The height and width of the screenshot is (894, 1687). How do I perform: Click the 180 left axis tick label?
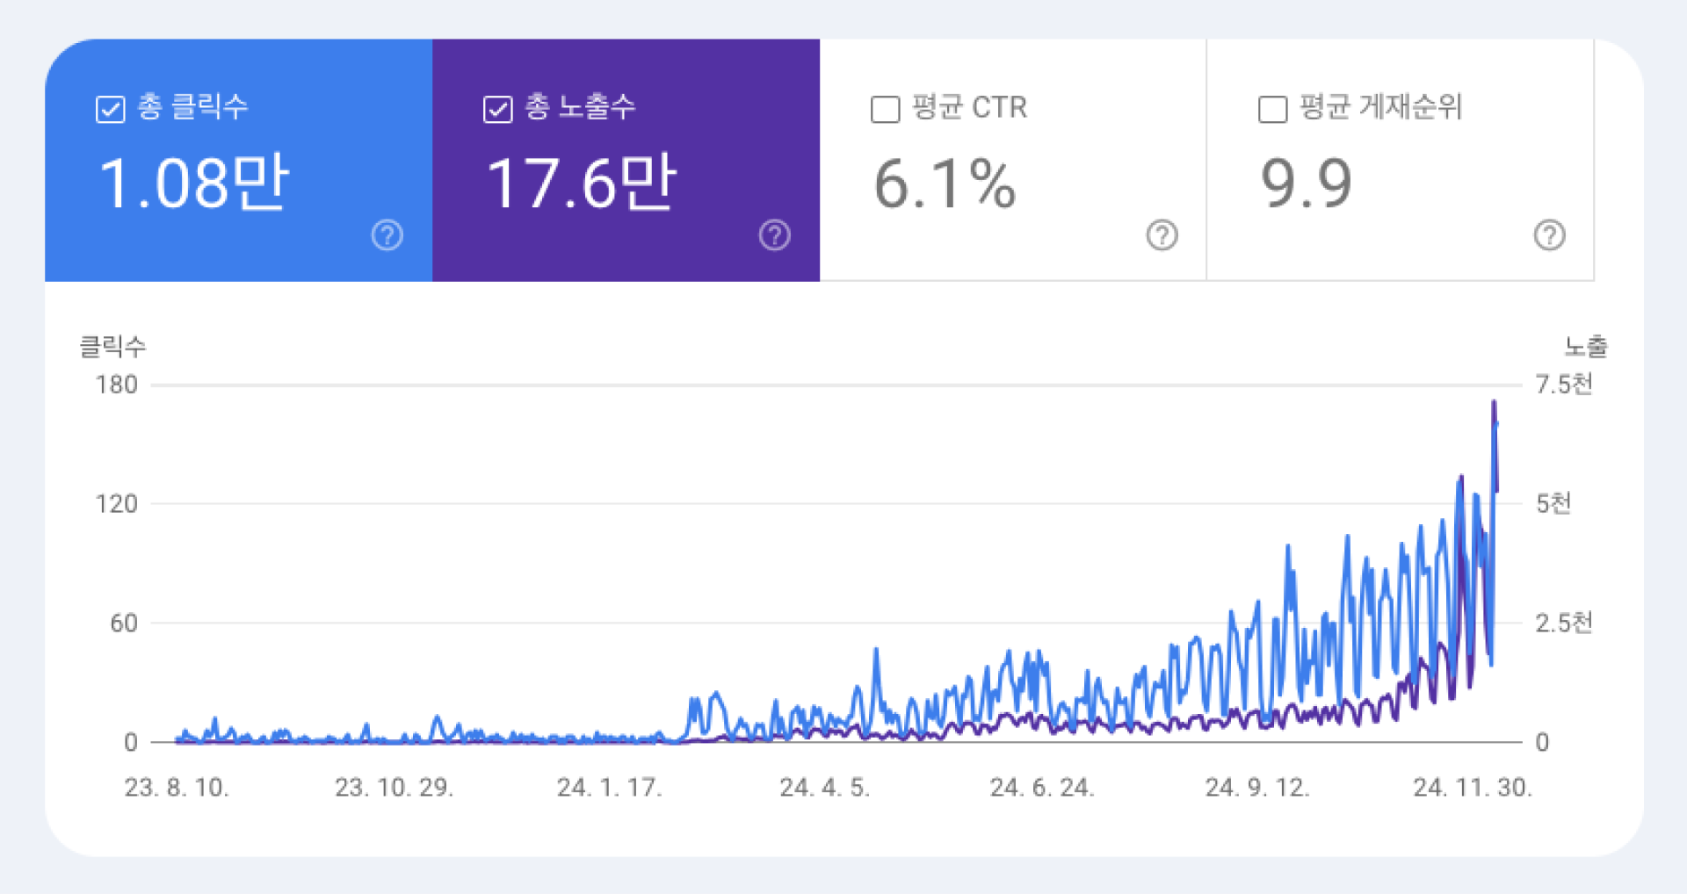click(x=117, y=385)
